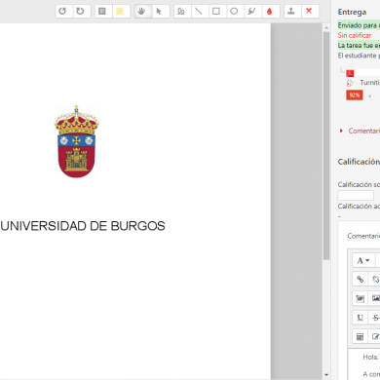Image resolution: width=380 pixels, height=380 pixels.
Task: Click the scrollbar up arrow
Action: click(326, 28)
